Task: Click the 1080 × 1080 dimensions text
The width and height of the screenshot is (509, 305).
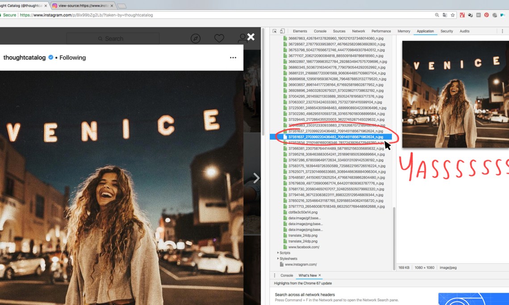Action: (x=424, y=268)
